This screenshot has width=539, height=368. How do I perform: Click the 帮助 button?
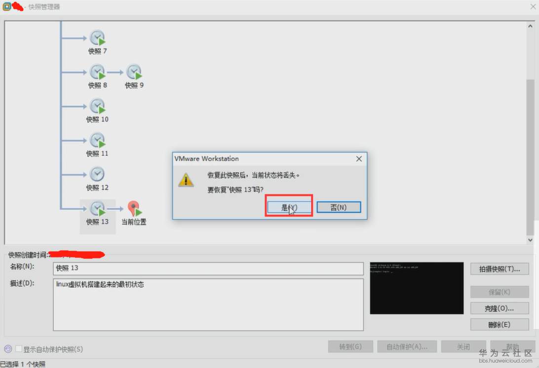coord(512,347)
